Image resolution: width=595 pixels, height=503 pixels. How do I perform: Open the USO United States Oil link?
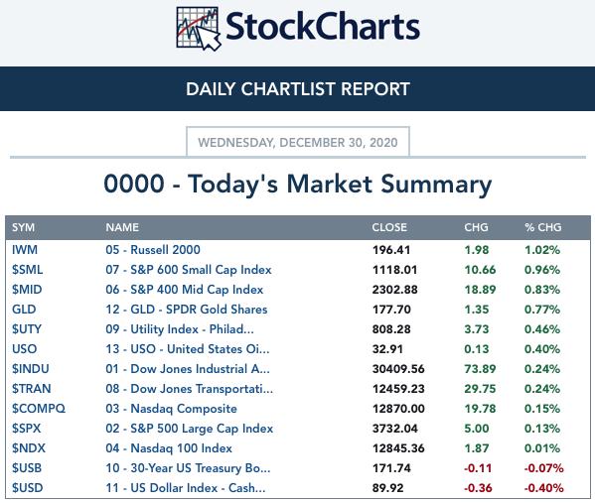188,349
